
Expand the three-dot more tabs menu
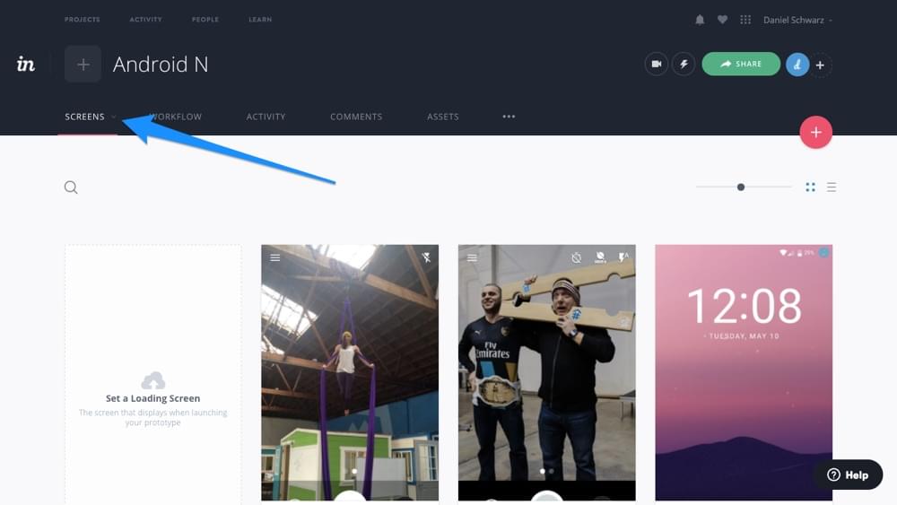509,117
